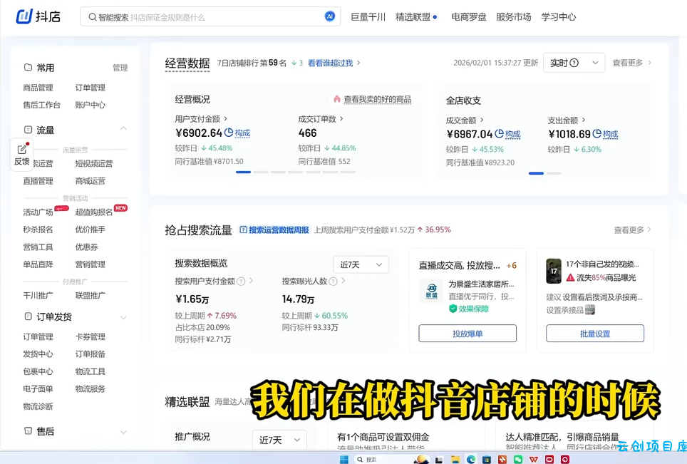This screenshot has height=464, width=687.
Task: Expand the 售后 sidebar section
Action: coord(123,432)
